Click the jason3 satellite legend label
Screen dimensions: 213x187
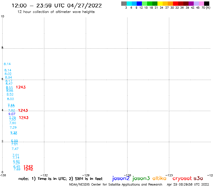[141, 178]
